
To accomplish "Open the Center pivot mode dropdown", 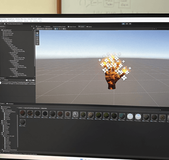I will tap(40, 29).
